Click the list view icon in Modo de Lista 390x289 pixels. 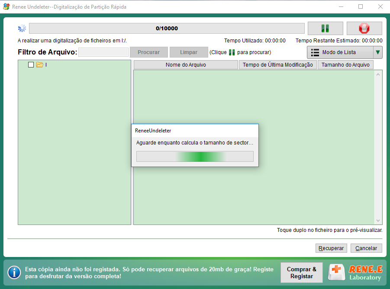coord(315,52)
